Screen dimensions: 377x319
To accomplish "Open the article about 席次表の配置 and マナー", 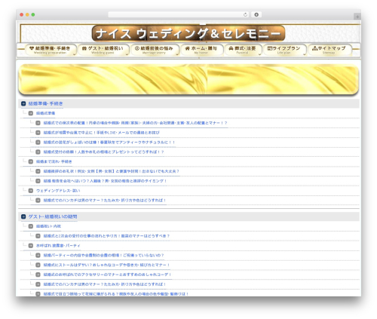I will (x=135, y=123).
